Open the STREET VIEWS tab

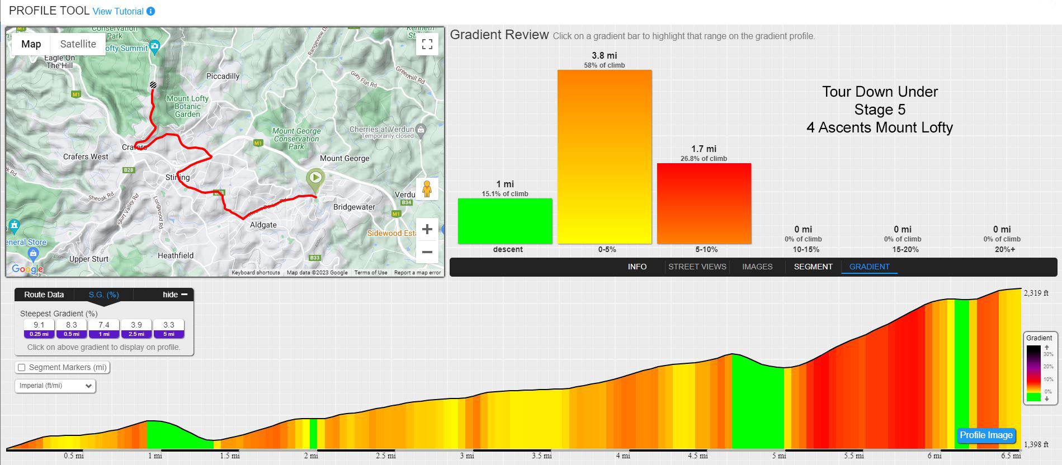point(697,267)
